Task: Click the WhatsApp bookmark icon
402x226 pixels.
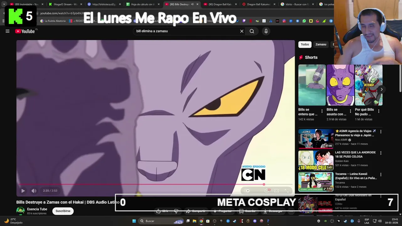Action: pyautogui.click(x=304, y=21)
